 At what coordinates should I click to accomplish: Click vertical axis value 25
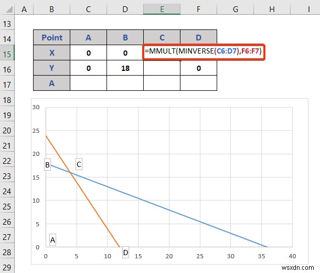click(x=36, y=131)
